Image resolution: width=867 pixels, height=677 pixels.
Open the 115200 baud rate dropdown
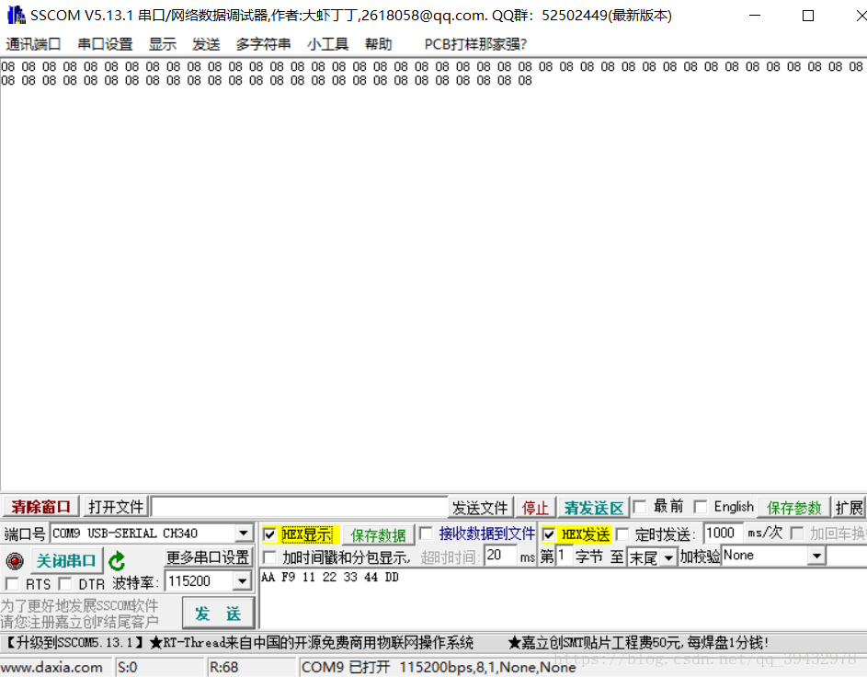pyautogui.click(x=243, y=580)
